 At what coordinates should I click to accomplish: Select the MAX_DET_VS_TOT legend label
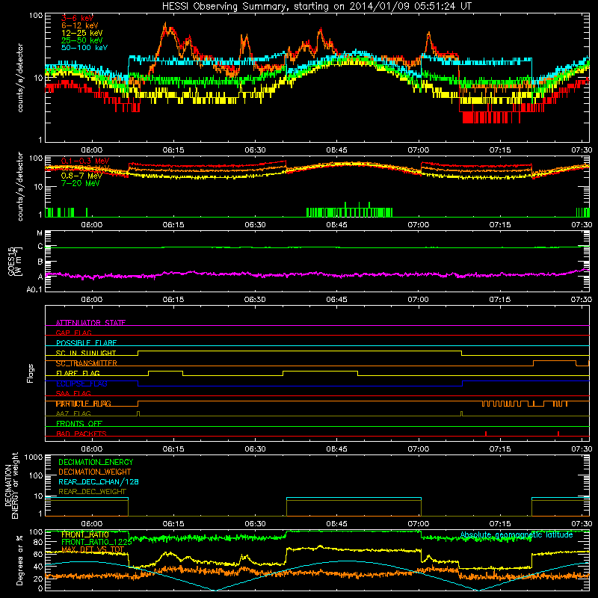pos(93,549)
